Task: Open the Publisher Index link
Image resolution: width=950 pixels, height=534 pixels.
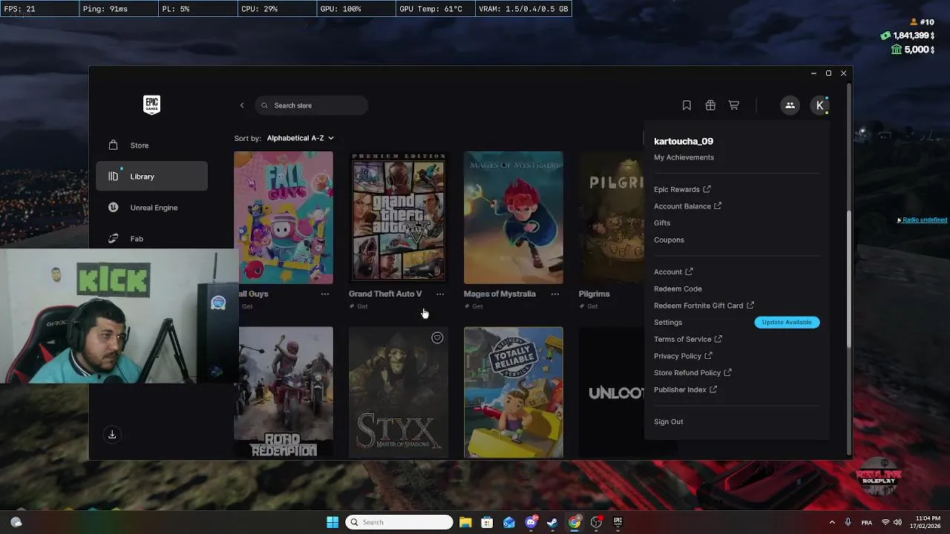Action: 685,389
